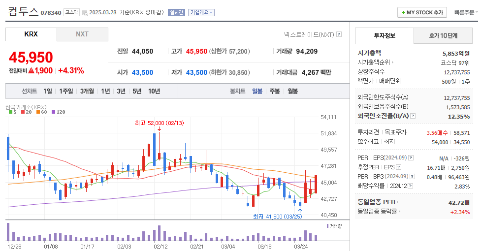Click the 동일업종 등락률 +2.34% value

460,212
